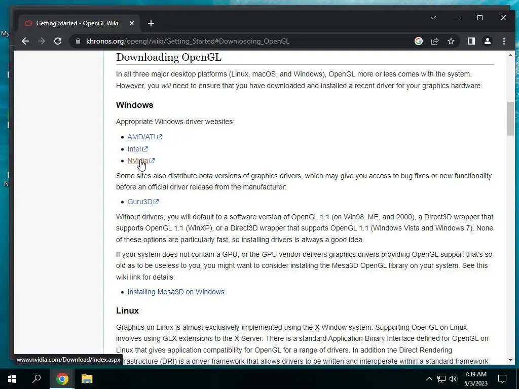Image resolution: width=519 pixels, height=389 pixels.
Task: View site information via lock icon
Action: [x=78, y=41]
